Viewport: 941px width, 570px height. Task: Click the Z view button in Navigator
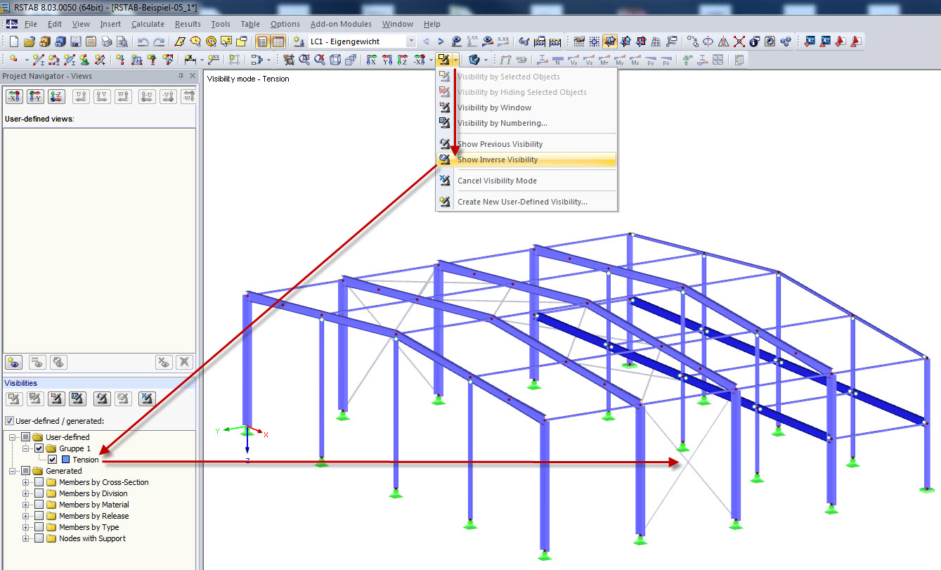(x=56, y=96)
